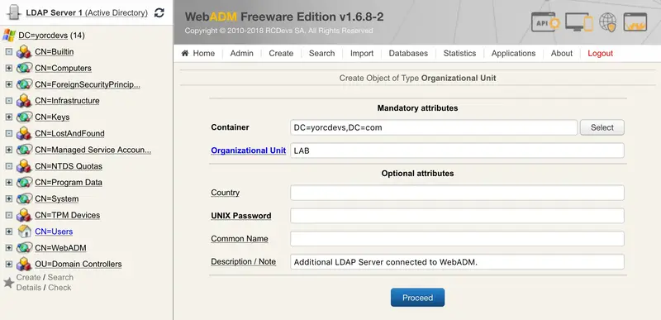Image resolution: width=661 pixels, height=320 pixels.
Task: Click the Proceed button
Action: pos(417,297)
